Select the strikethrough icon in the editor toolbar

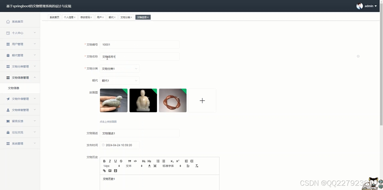pyautogui.click(x=120, y=161)
